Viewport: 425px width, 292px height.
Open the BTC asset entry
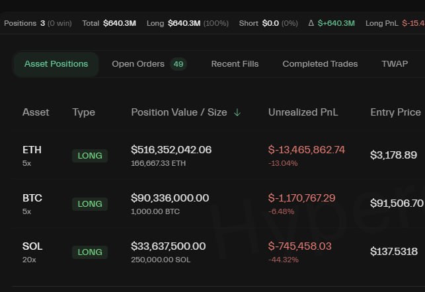pyautogui.click(x=32, y=198)
